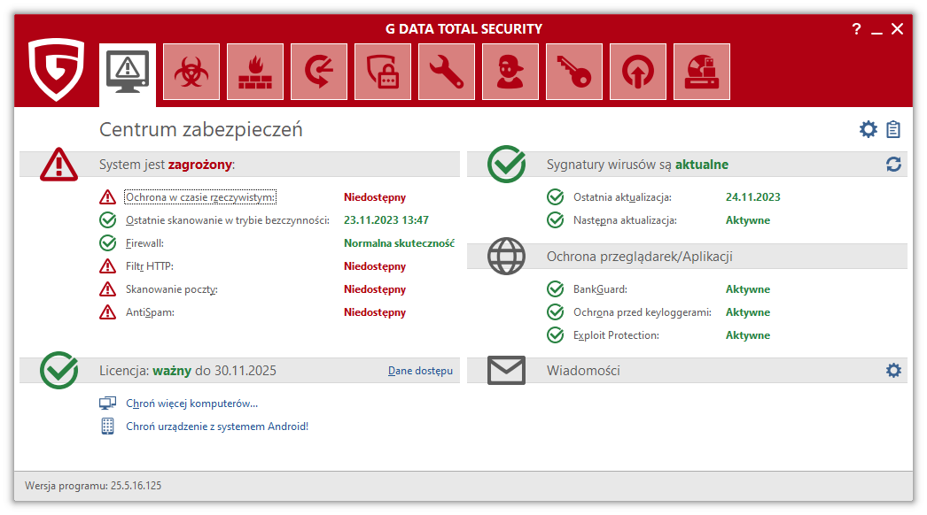Open the Wiadomości settings gear
The width and height of the screenshot is (927, 515).
tap(893, 370)
